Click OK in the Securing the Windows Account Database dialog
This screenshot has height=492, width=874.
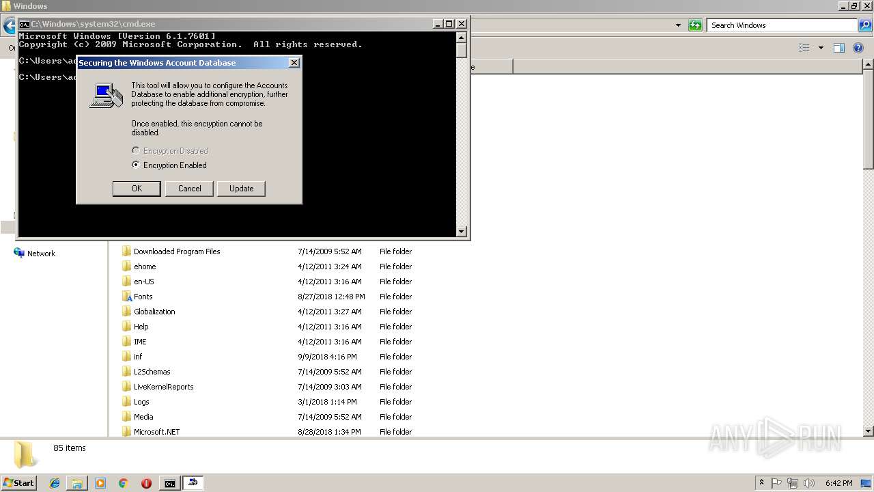point(137,189)
